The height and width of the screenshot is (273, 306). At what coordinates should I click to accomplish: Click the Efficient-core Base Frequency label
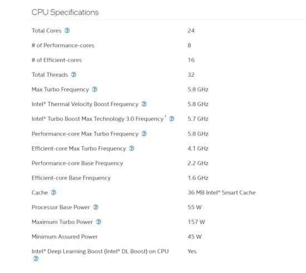click(71, 178)
